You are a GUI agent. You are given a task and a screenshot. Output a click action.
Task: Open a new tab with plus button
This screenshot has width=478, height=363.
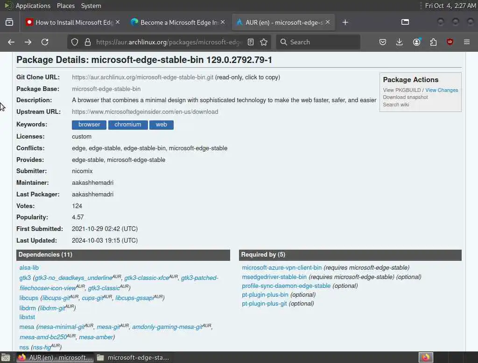click(x=345, y=22)
